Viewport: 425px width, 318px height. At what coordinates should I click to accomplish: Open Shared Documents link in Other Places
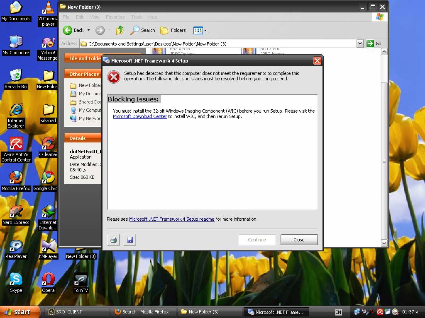pos(85,102)
